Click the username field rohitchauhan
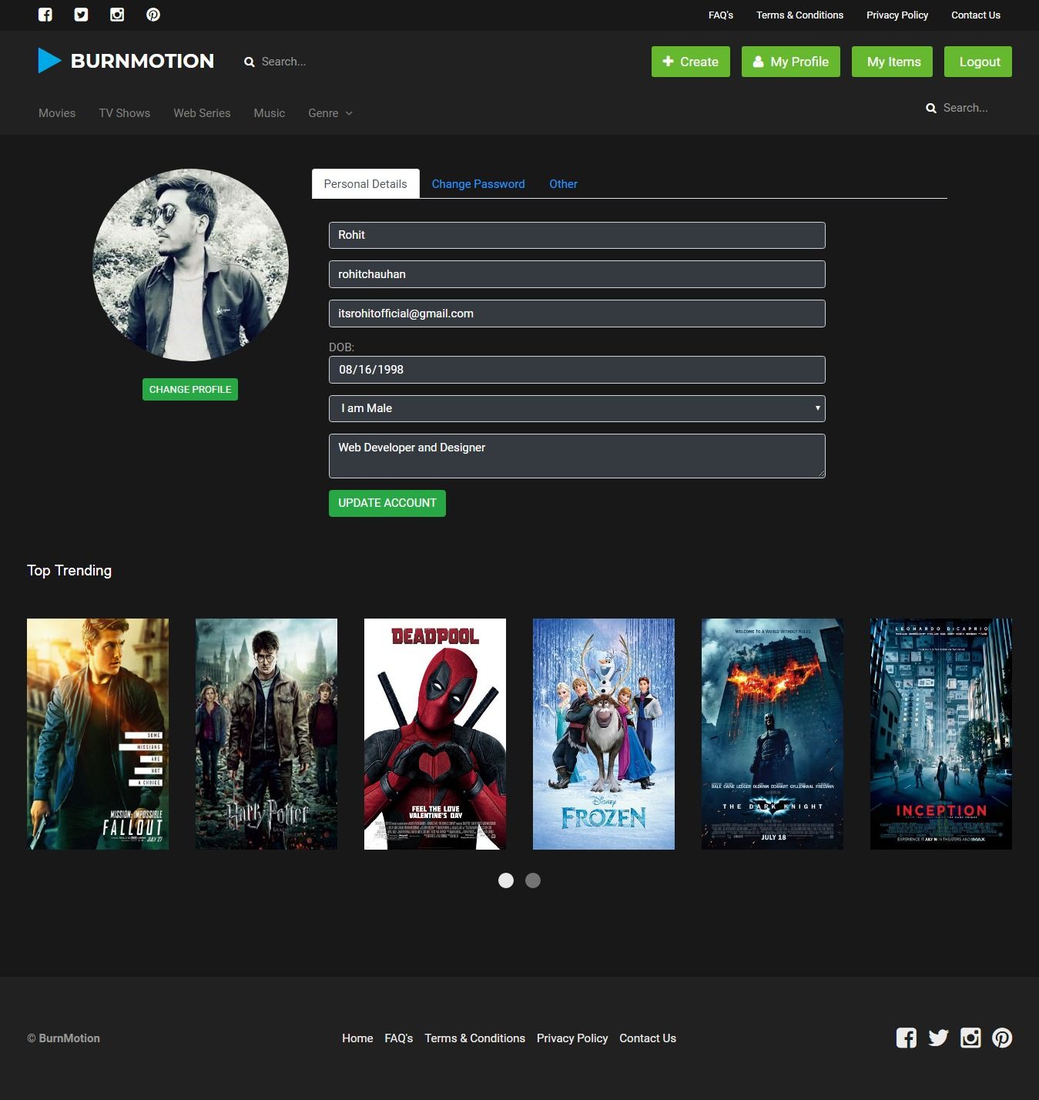Image resolution: width=1039 pixels, height=1100 pixels. tap(577, 274)
